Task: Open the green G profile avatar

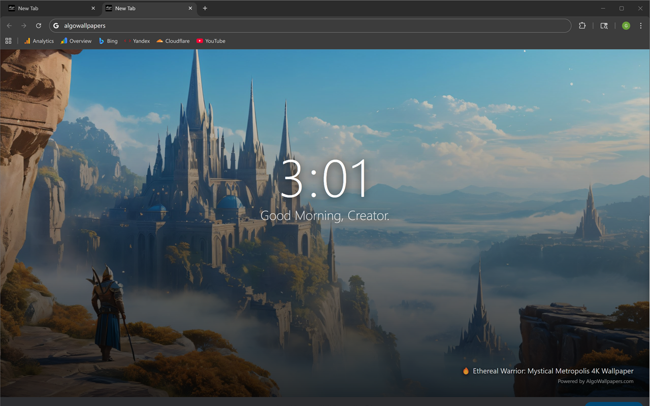Action: pos(626,25)
